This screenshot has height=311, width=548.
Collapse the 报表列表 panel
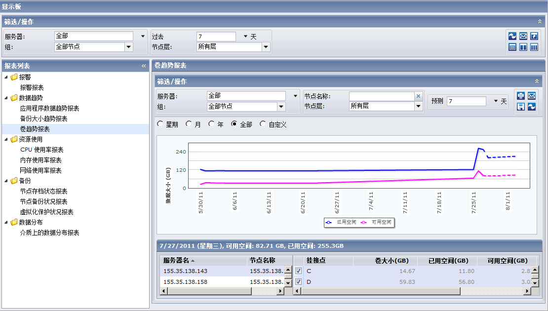click(143, 65)
